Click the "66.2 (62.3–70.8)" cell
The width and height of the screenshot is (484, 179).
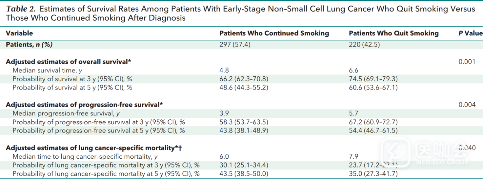point(244,79)
